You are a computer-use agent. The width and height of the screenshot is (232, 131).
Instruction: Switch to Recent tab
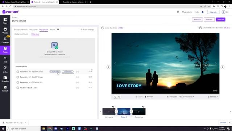pos(52,29)
